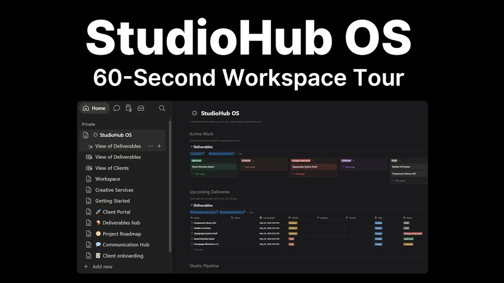Image resolution: width=504 pixels, height=283 pixels.
Task: Click the Name column header
Action: click(195, 218)
